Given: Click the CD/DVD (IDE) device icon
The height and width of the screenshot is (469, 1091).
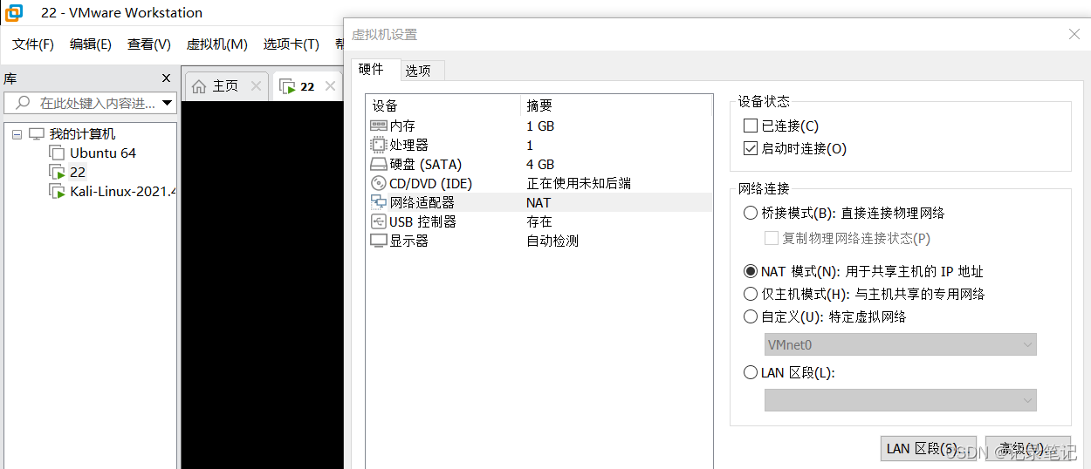Looking at the screenshot, I should 378,183.
